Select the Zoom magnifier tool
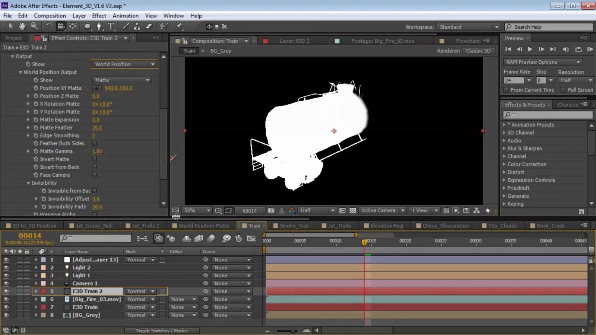 tap(34, 26)
